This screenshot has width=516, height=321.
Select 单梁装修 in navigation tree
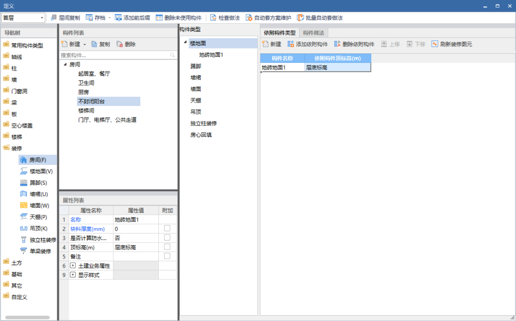coord(36,251)
